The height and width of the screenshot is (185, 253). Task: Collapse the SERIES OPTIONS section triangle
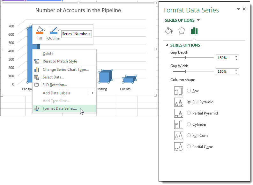(167, 45)
